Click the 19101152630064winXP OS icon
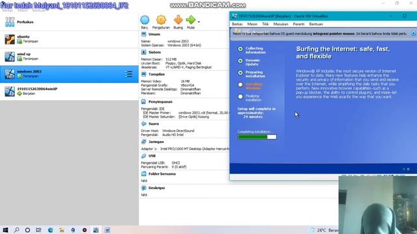The height and width of the screenshot is (234, 417). click(x=10, y=92)
